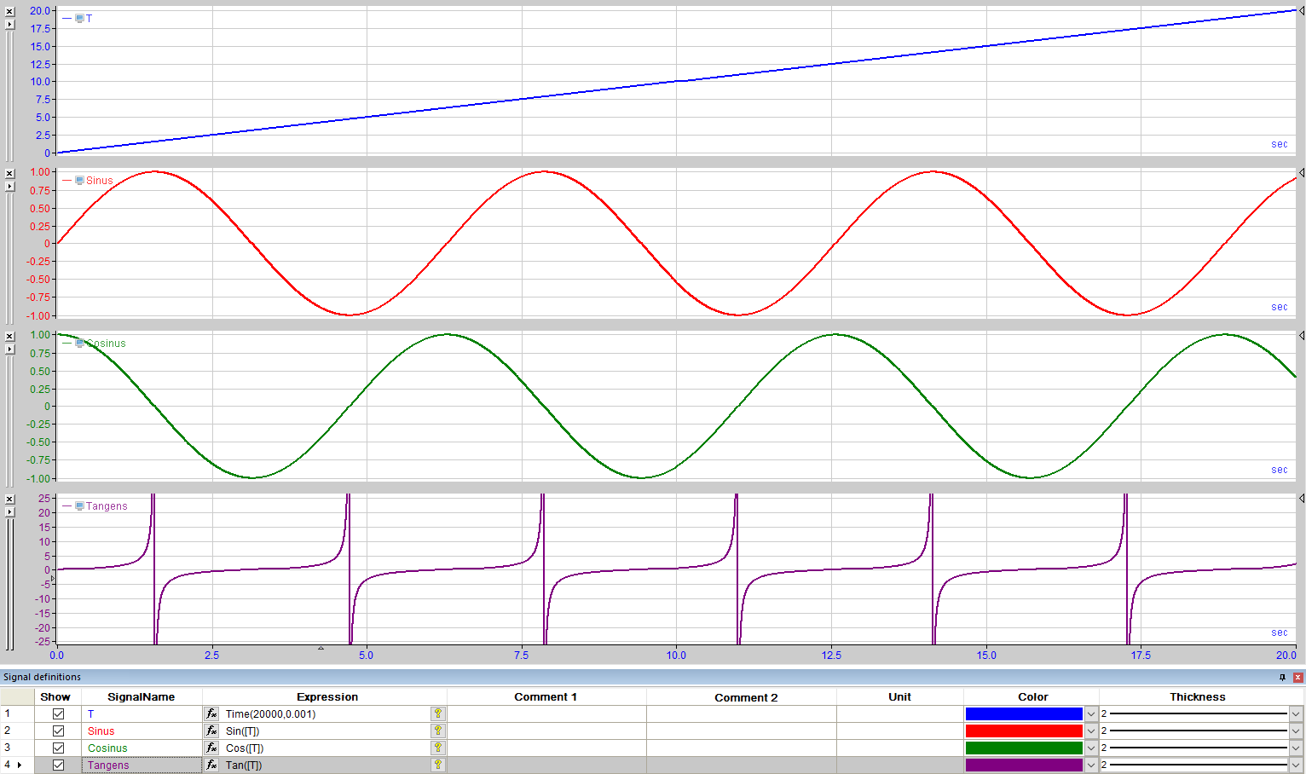The height and width of the screenshot is (774, 1306).
Task: Click the help icon for the Sin([T]) expression
Action: pos(438,731)
